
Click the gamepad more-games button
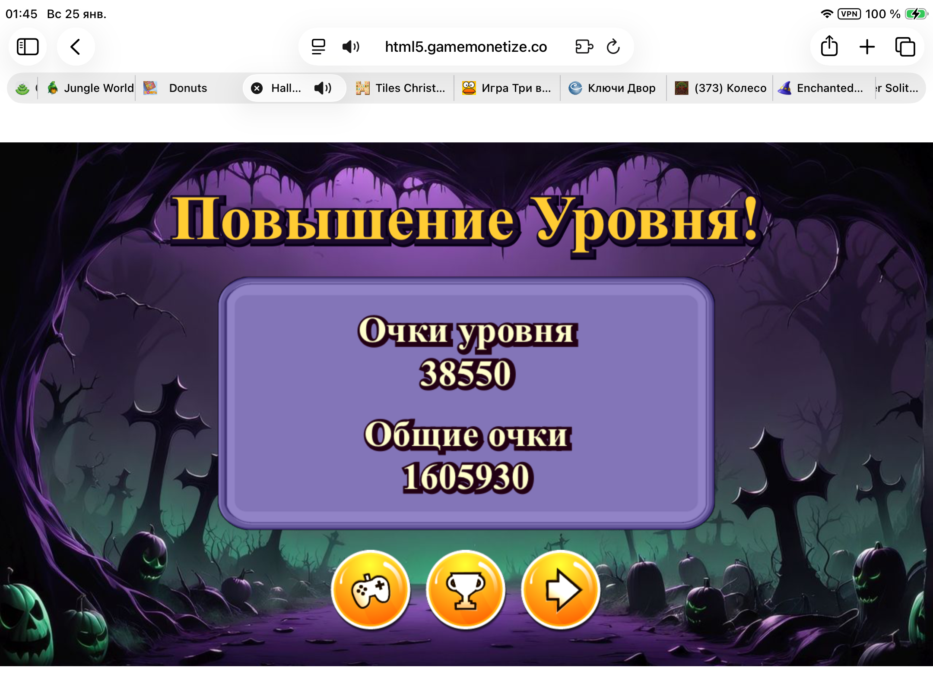[x=371, y=589]
